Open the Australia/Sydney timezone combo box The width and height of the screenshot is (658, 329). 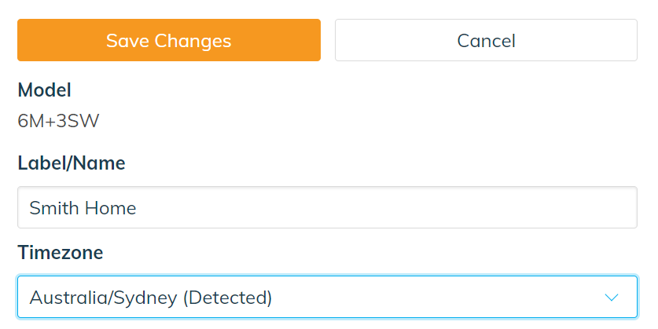[327, 297]
